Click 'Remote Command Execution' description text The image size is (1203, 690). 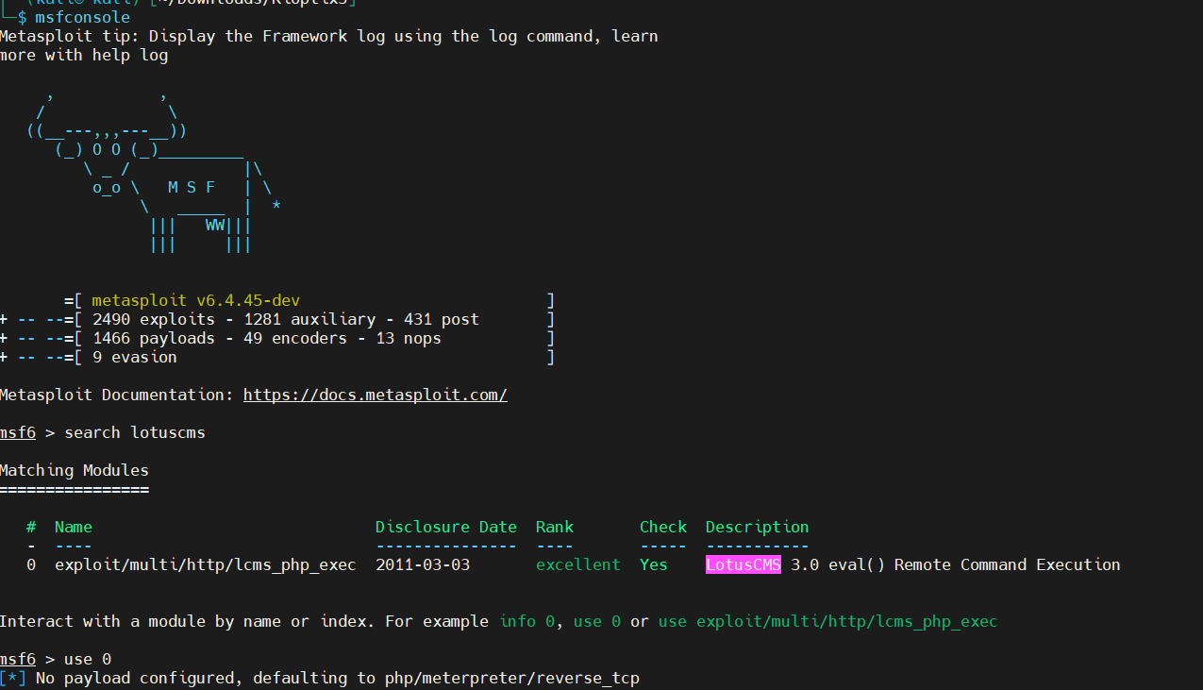click(1008, 564)
